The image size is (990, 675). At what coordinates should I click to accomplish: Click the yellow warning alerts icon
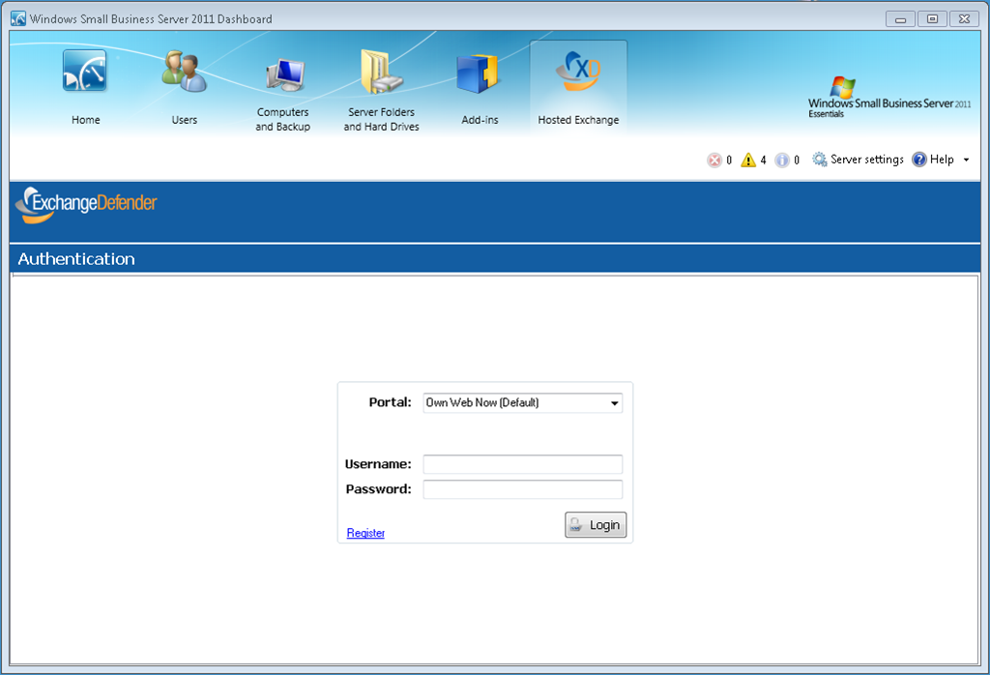pos(748,161)
